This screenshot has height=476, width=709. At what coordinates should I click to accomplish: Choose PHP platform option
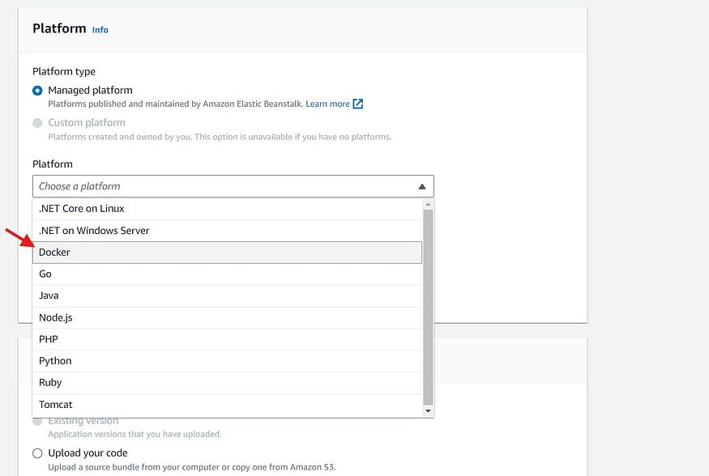click(227, 339)
